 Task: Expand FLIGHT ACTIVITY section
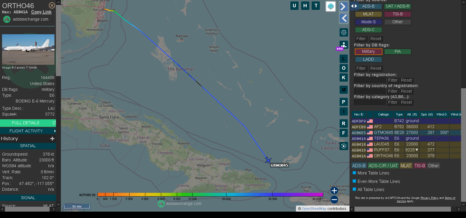pos(28,131)
